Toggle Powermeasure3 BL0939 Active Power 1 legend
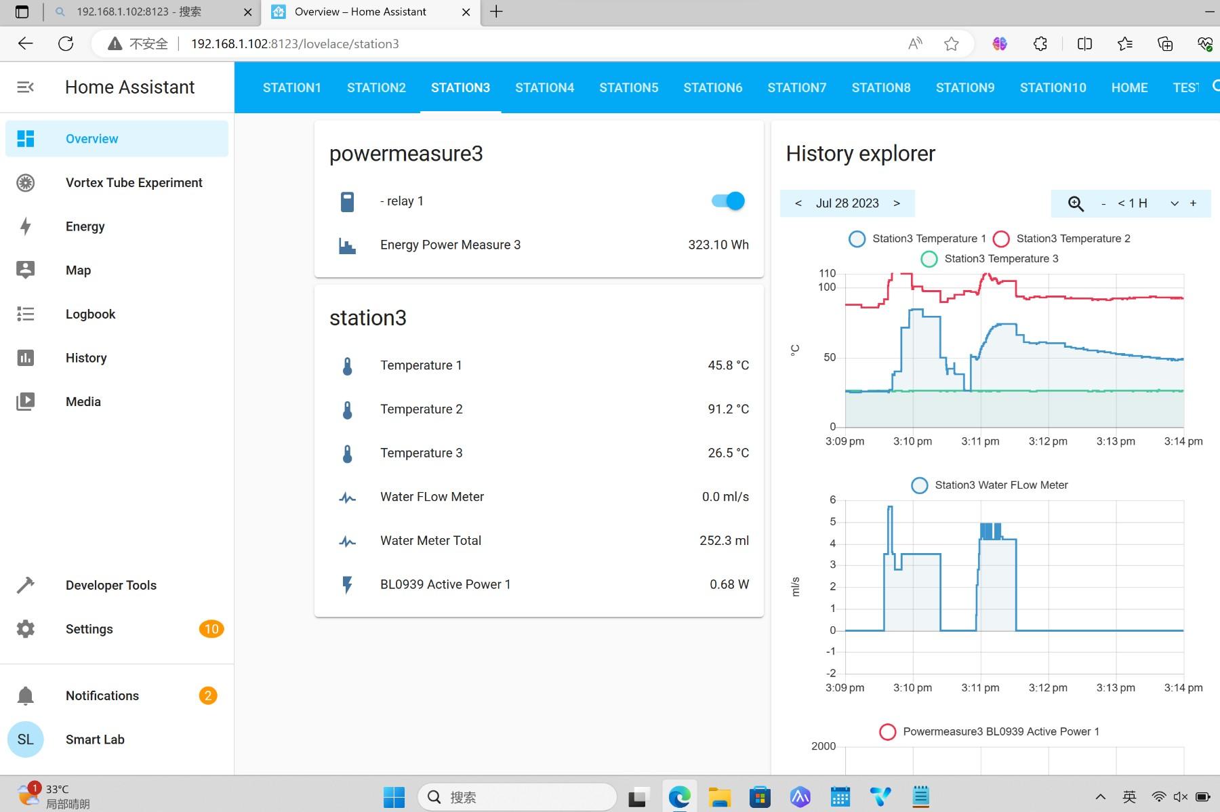 (990, 732)
